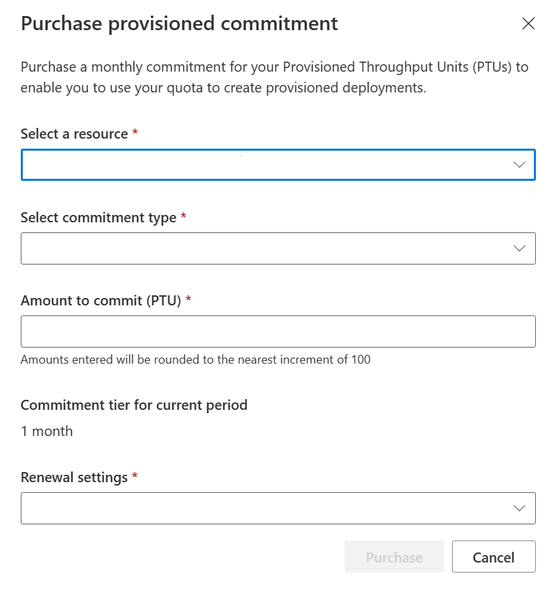Click the Renewal settings chevron arrow
This screenshot has width=554, height=594.
(x=519, y=508)
